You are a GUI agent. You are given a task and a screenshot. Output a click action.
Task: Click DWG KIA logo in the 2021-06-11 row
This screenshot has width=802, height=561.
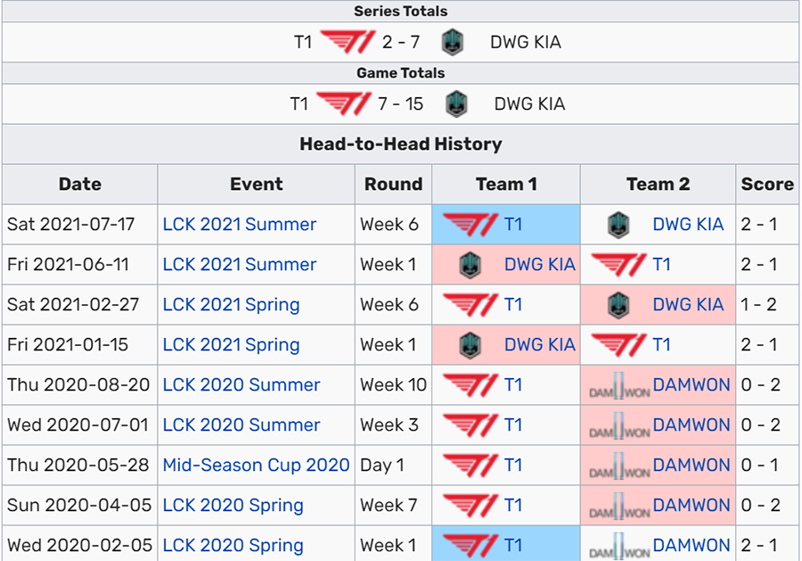pyautogui.click(x=470, y=265)
